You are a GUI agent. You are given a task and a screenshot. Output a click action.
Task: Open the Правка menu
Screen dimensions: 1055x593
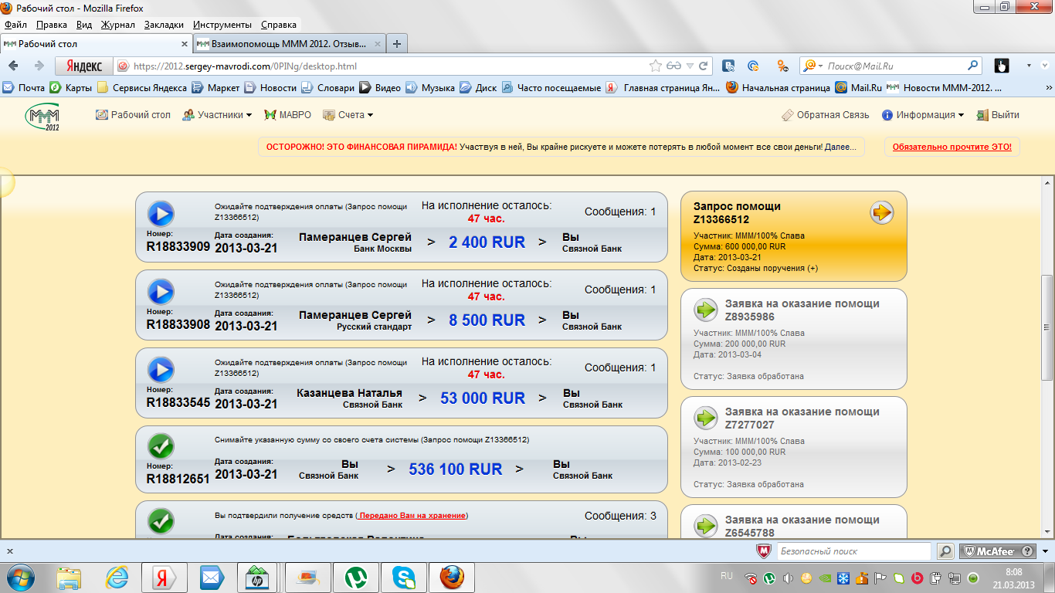point(52,25)
